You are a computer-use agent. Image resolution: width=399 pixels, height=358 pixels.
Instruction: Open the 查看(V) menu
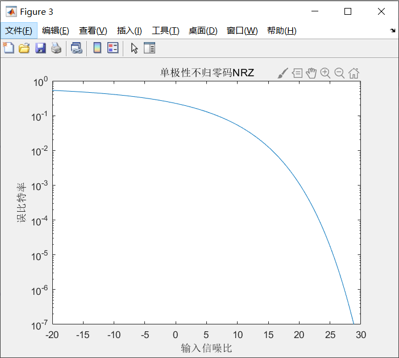93,31
